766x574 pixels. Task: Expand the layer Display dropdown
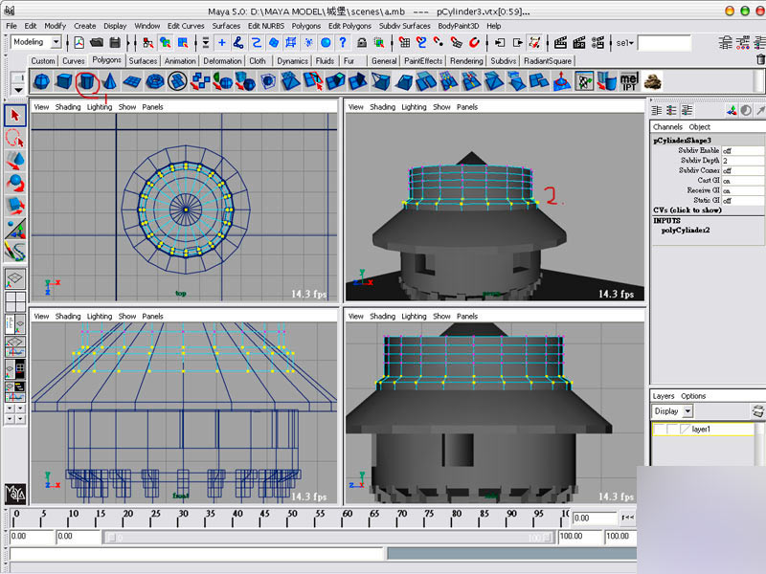(x=687, y=411)
